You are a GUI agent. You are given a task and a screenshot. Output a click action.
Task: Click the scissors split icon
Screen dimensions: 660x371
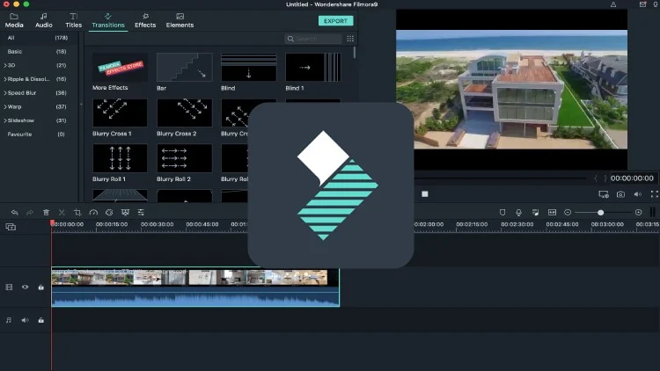tap(62, 213)
